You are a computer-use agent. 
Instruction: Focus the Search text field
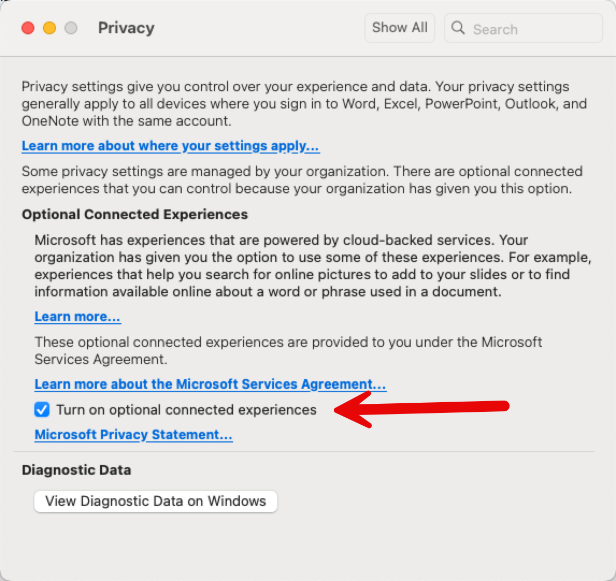[x=532, y=28]
